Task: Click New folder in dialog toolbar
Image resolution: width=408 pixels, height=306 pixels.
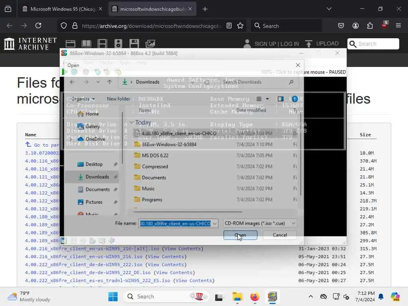Action: click(x=118, y=99)
